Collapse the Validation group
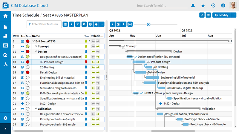The height and width of the screenshot is (134, 239). tap(36, 109)
